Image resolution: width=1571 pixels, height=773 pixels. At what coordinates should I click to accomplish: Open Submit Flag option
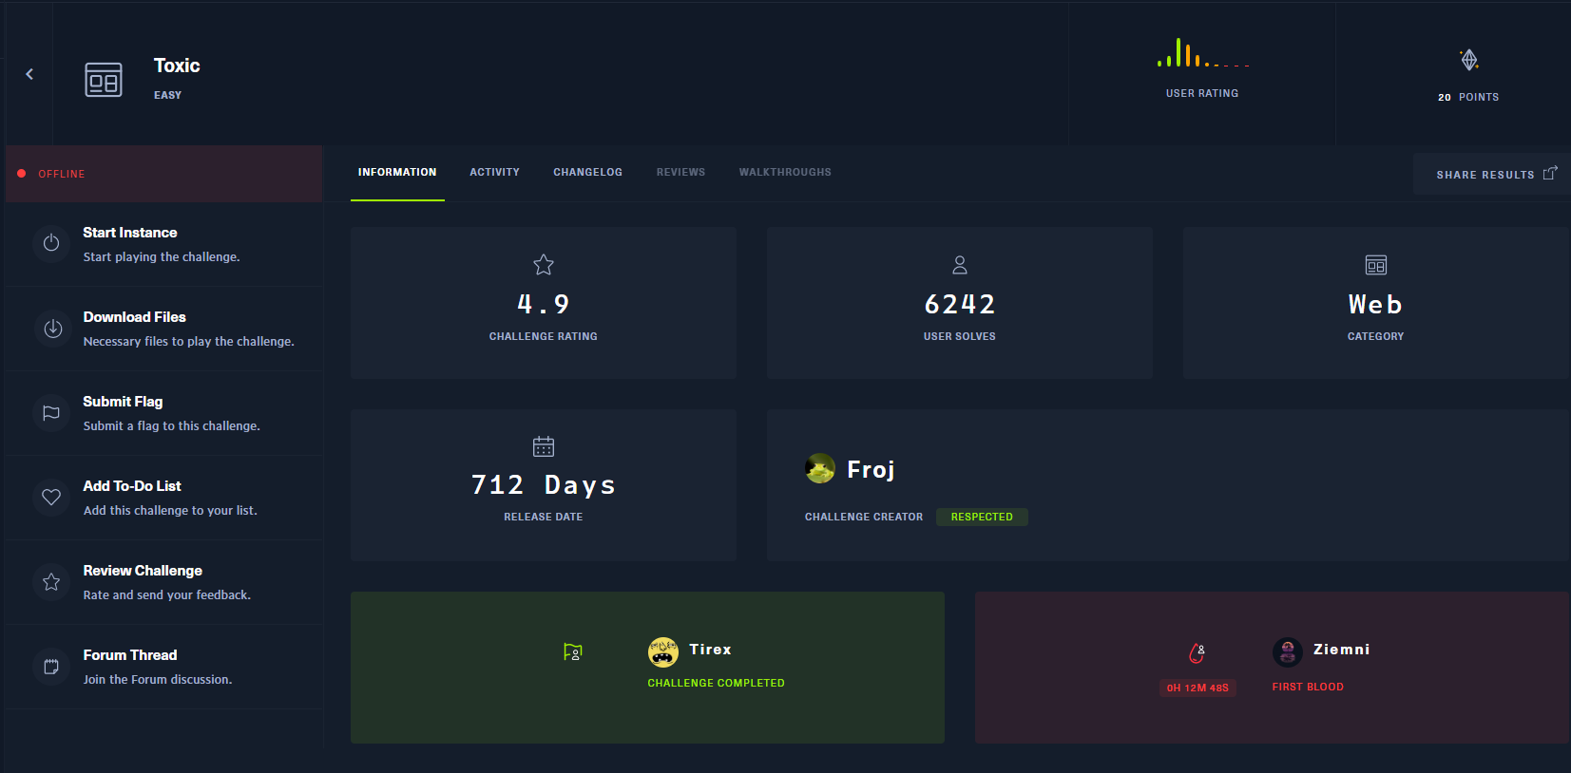click(164, 413)
